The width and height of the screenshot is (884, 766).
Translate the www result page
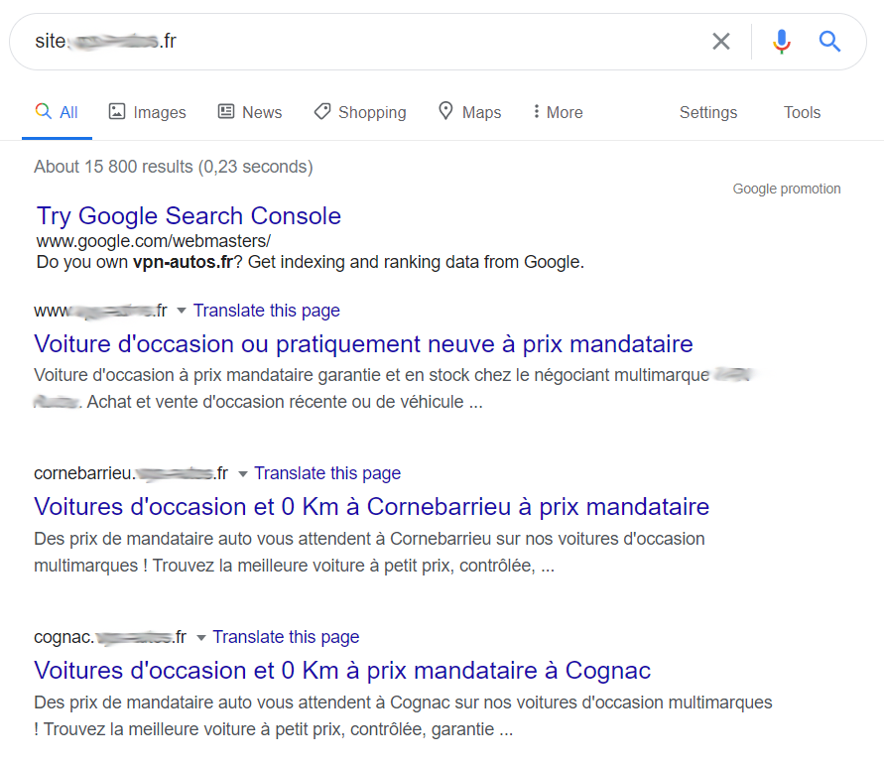click(x=267, y=311)
